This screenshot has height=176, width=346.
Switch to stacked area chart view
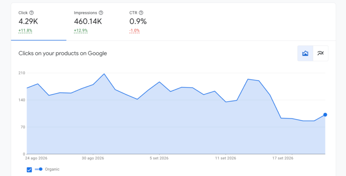305,53
